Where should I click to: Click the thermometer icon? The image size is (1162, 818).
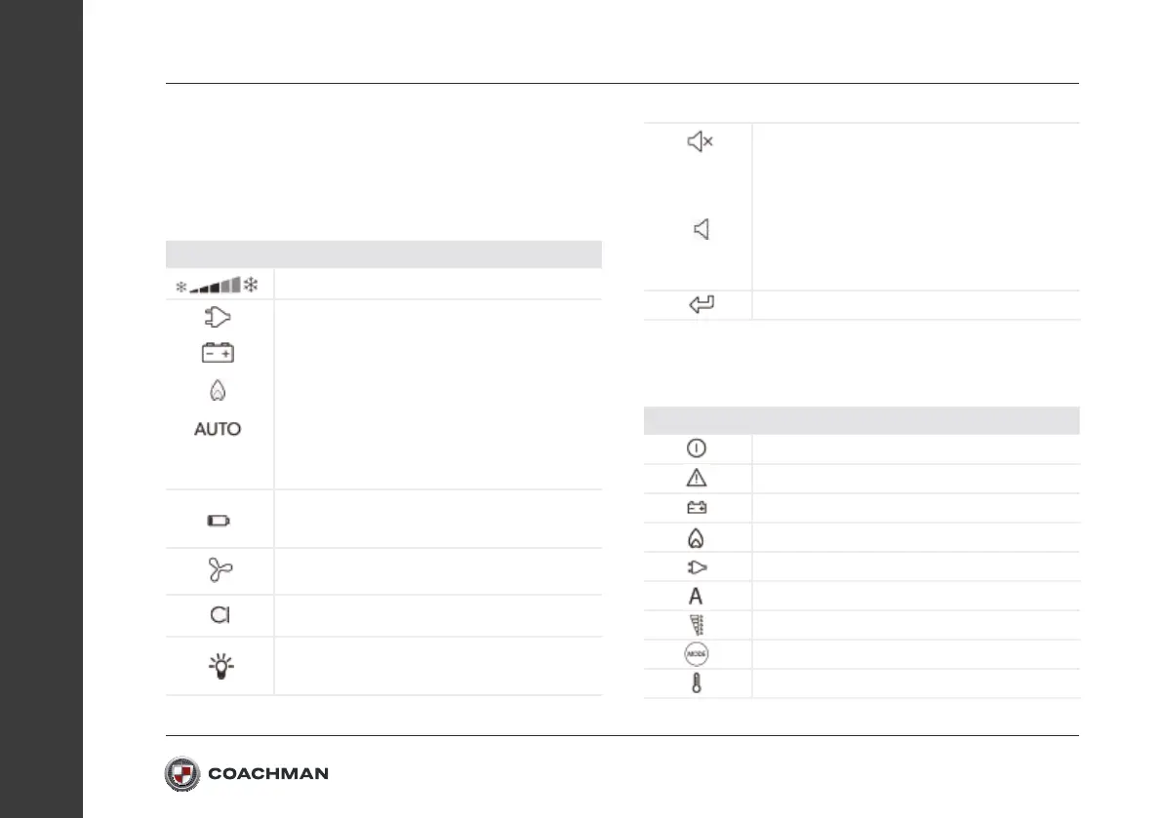[696, 683]
